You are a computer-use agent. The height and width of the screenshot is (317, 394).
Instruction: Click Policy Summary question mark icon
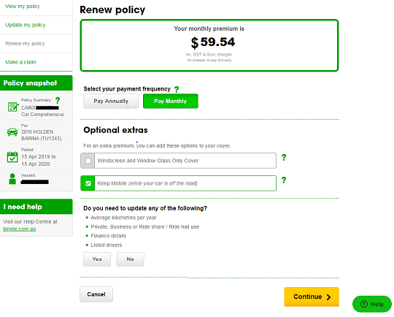click(x=58, y=101)
